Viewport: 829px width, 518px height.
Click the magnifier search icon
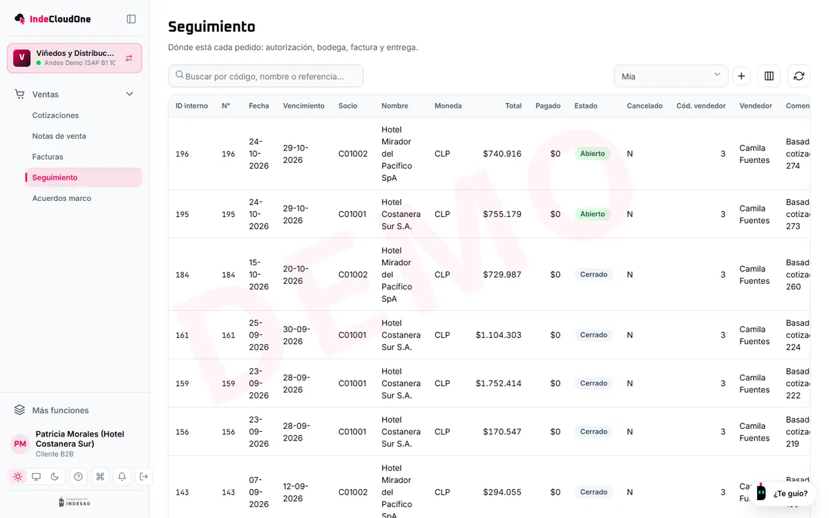(x=180, y=75)
